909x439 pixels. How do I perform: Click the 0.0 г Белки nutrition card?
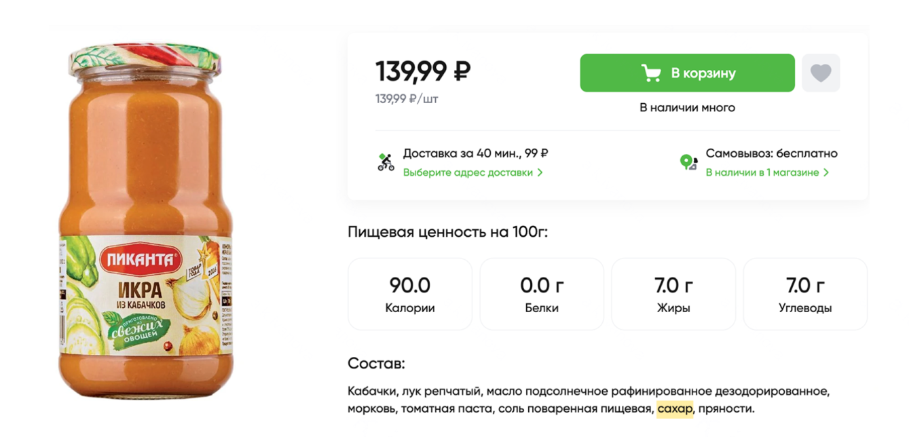[x=541, y=293]
